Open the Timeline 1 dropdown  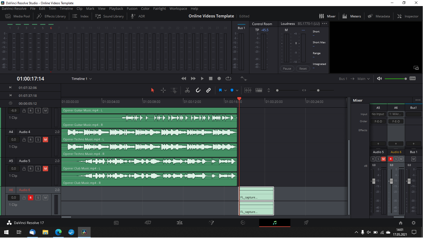pos(82,79)
